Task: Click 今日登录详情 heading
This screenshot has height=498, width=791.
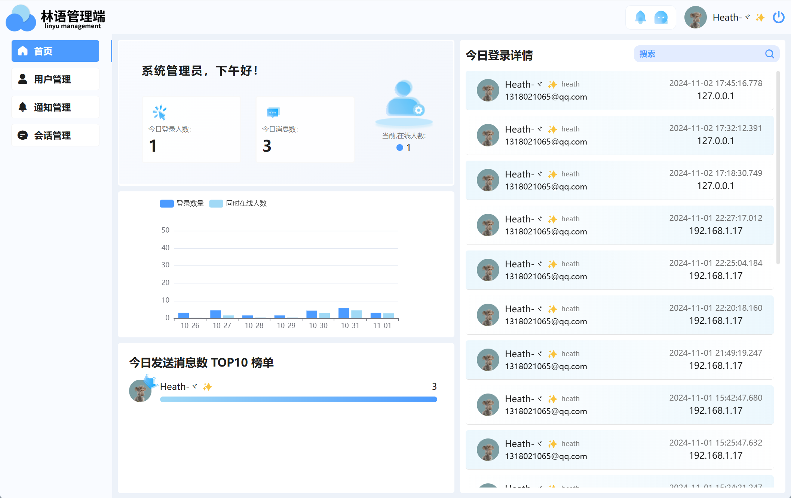Action: coord(499,55)
